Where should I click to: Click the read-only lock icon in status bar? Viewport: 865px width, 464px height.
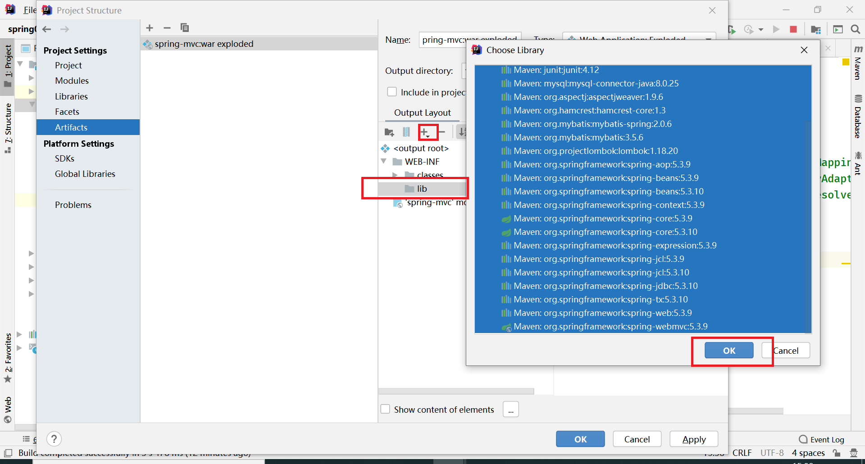(837, 453)
